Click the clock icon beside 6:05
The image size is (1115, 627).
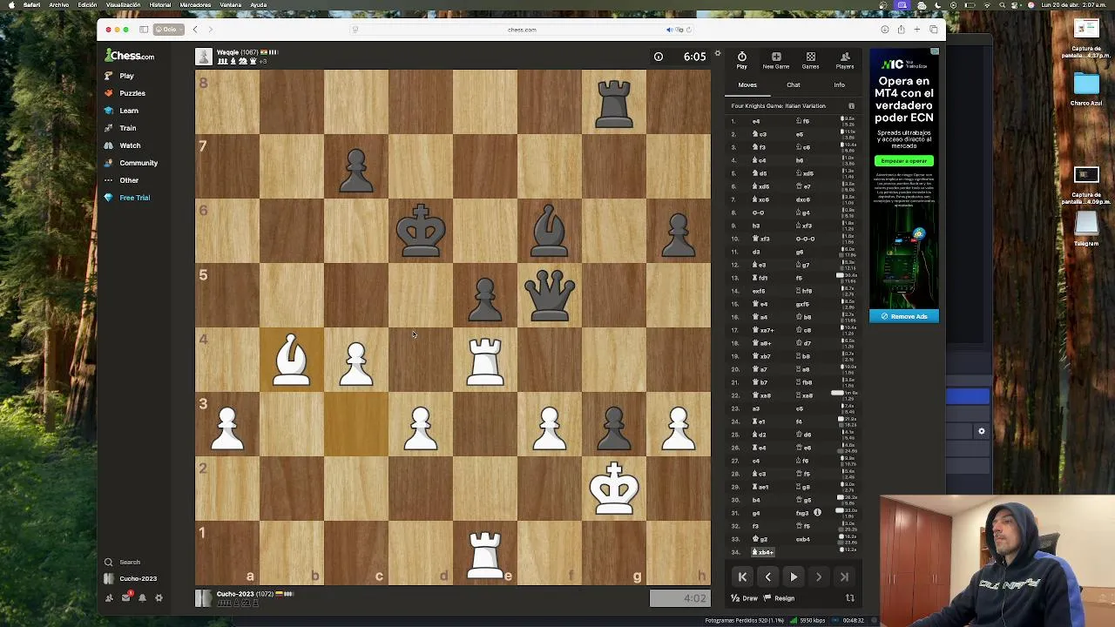[659, 57]
